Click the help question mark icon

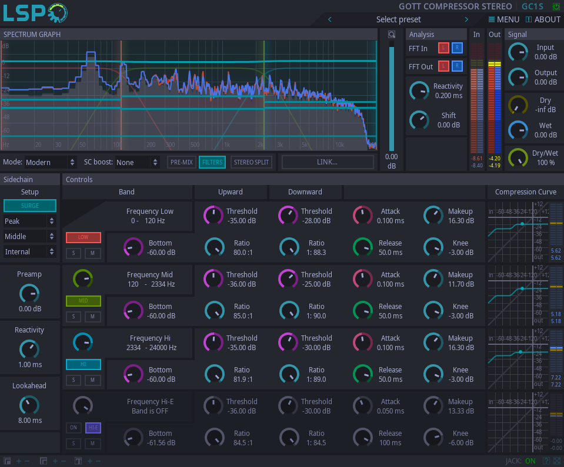coord(546,461)
